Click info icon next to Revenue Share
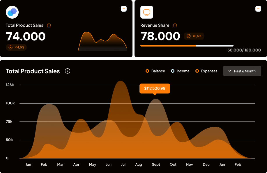Image resolution: width=267 pixels, height=173 pixels. pyautogui.click(x=175, y=25)
